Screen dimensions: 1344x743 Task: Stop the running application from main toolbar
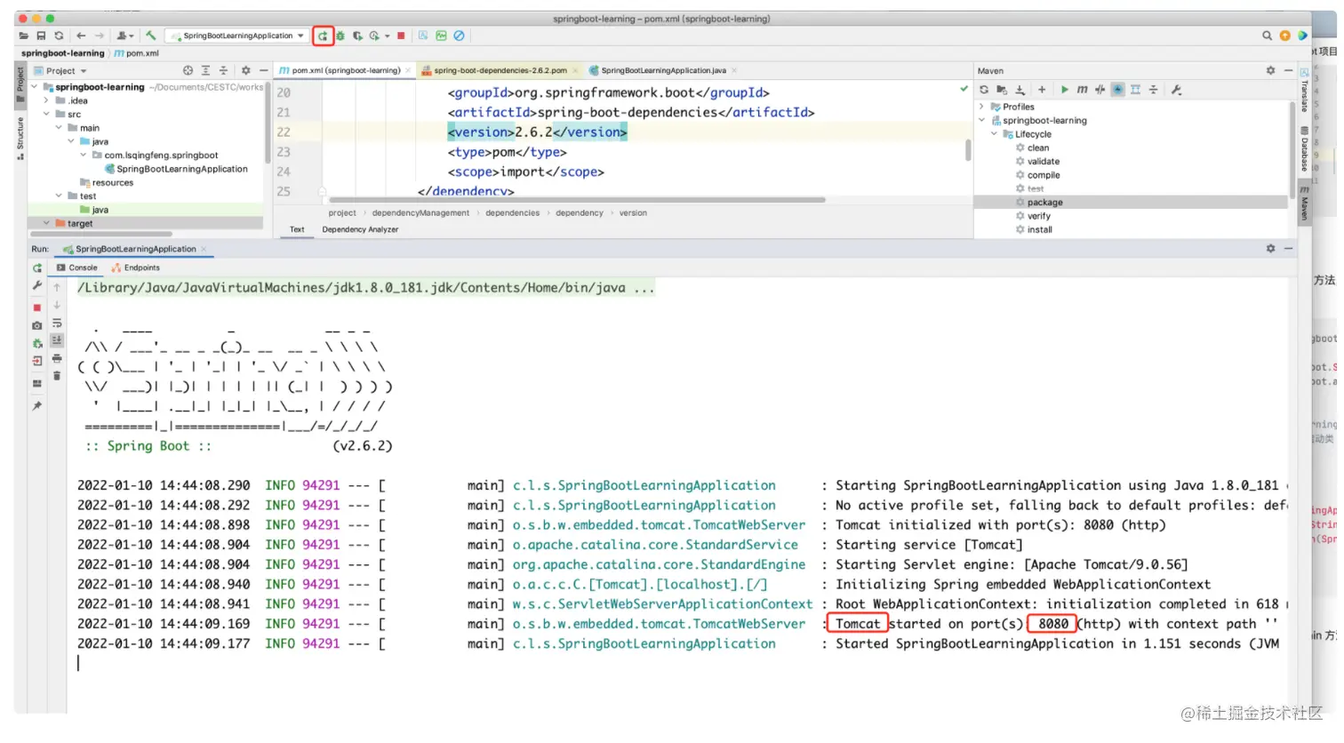pos(401,36)
